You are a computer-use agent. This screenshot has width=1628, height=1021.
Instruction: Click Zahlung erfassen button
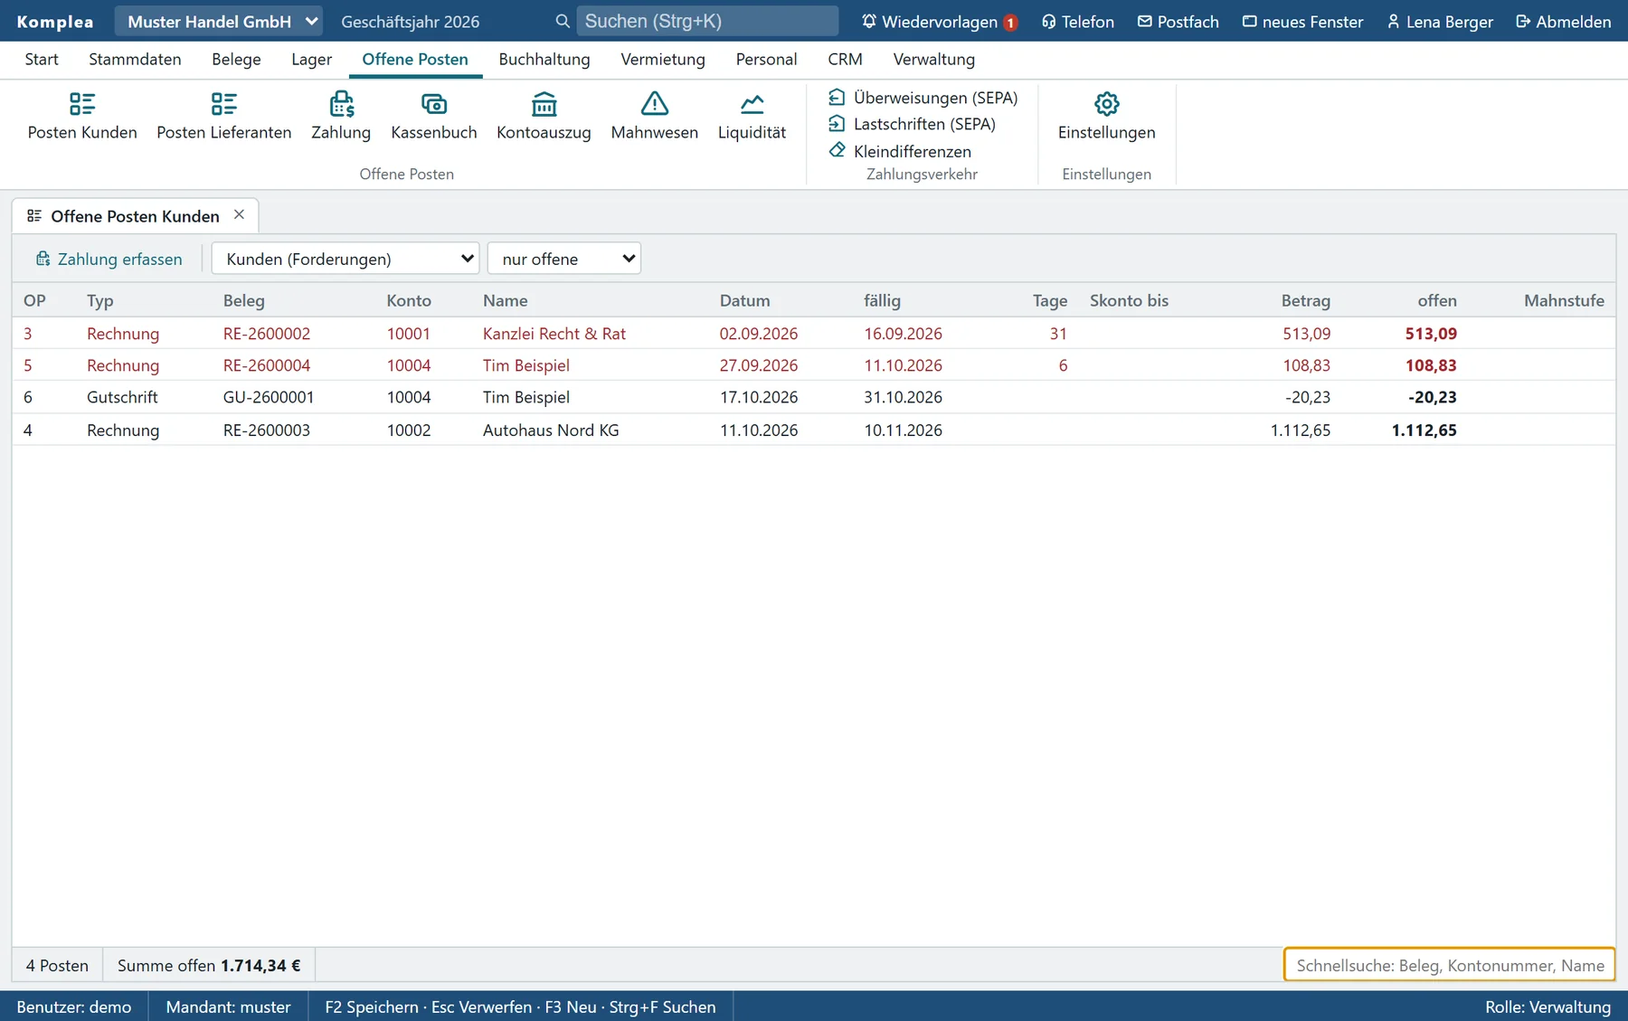coord(109,260)
